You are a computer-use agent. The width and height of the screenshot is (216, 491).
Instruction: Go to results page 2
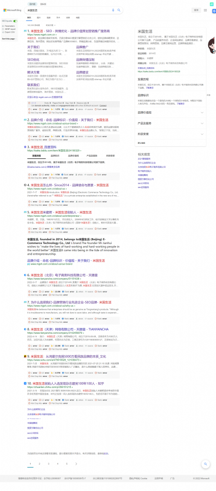[x=39, y=464]
